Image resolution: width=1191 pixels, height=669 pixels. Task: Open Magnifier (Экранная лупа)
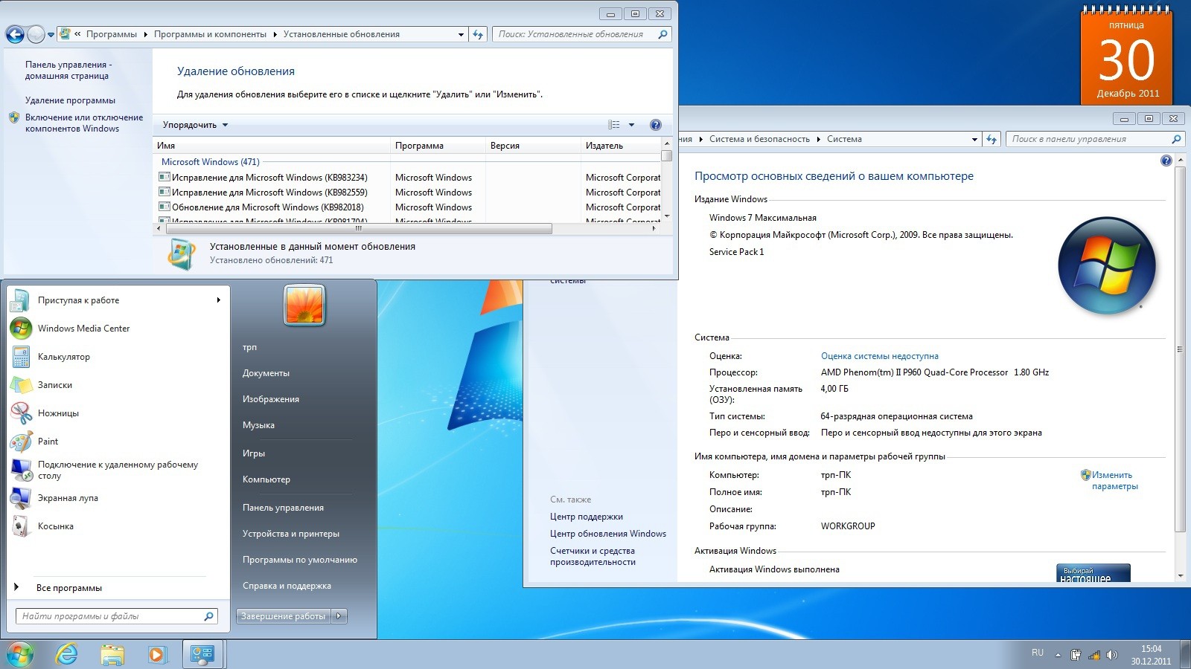pos(68,498)
